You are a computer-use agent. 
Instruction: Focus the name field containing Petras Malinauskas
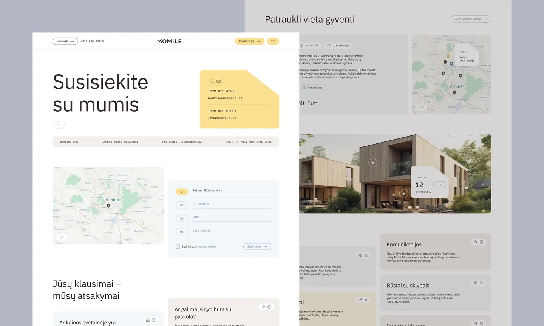coord(232,191)
